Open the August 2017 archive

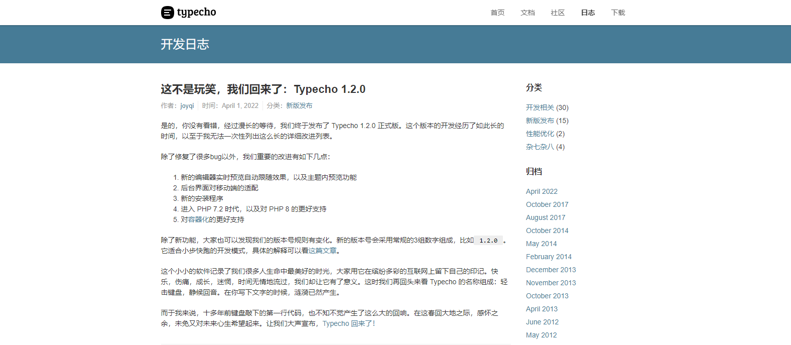[x=546, y=217]
